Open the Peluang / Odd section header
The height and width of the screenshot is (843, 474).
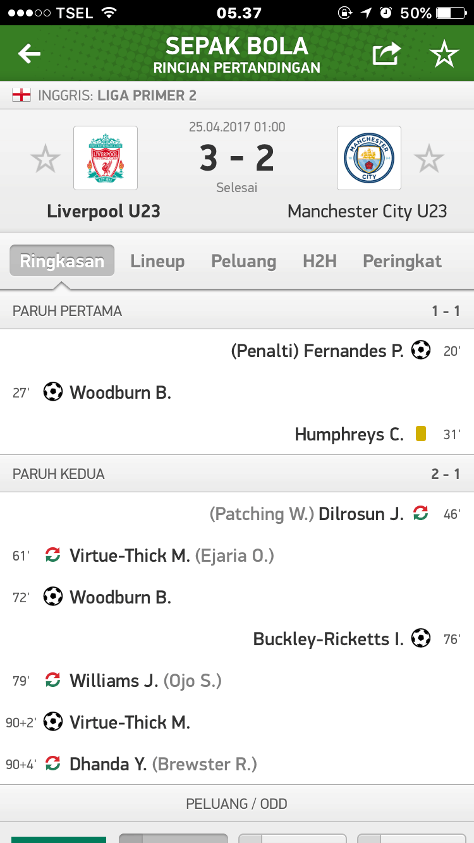pyautogui.click(x=237, y=804)
